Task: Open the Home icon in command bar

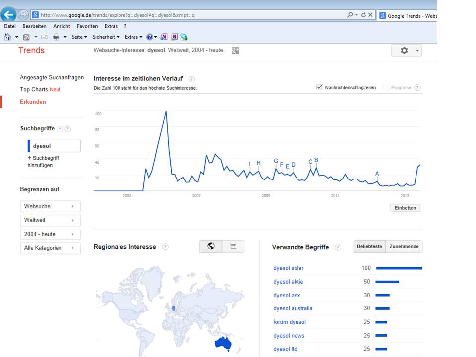Action: [x=7, y=37]
